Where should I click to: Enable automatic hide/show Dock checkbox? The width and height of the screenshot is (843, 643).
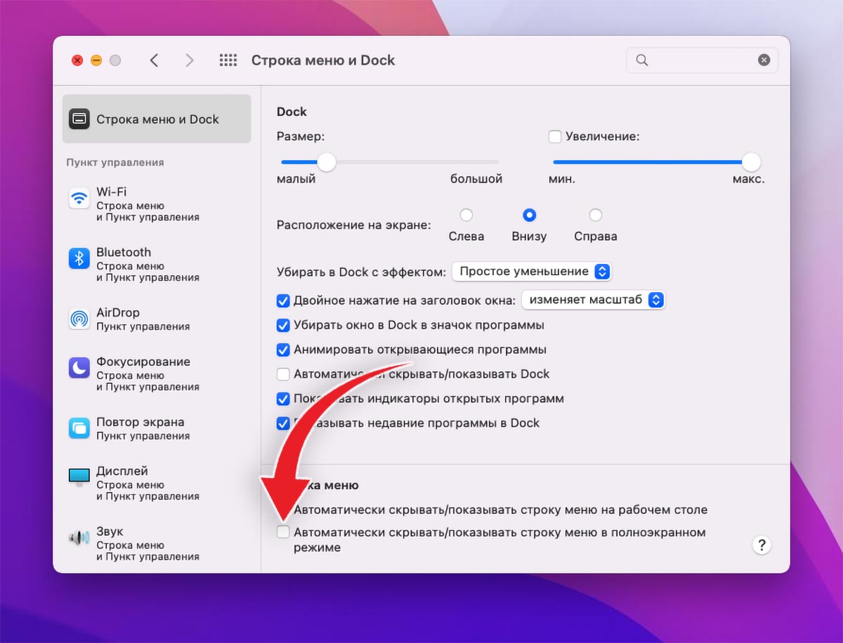point(283,374)
